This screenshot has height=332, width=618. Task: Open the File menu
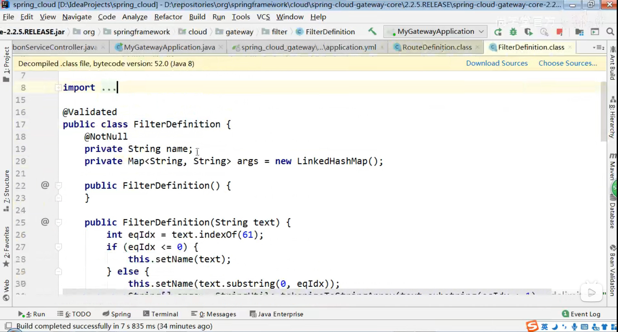8,17
